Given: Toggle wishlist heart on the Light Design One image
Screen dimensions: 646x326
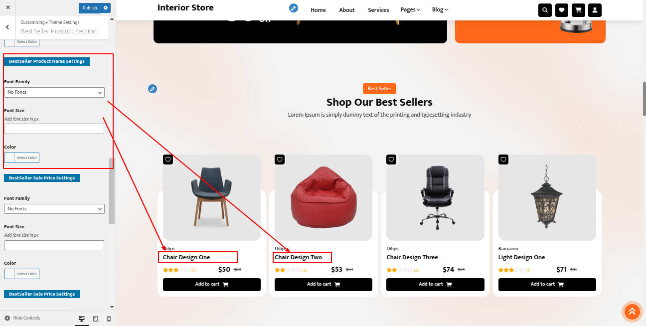Looking at the screenshot, I should pyautogui.click(x=503, y=160).
